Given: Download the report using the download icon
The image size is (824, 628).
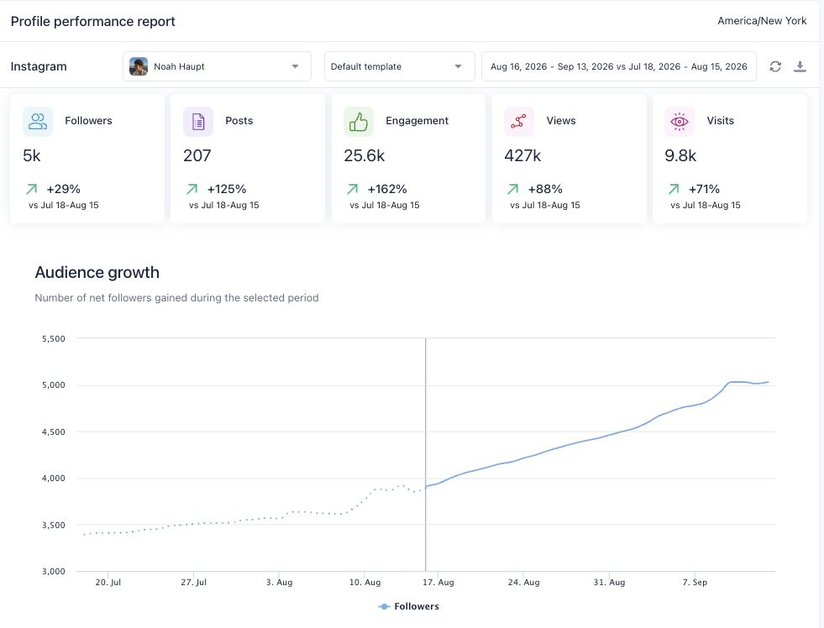Looking at the screenshot, I should pyautogui.click(x=800, y=66).
